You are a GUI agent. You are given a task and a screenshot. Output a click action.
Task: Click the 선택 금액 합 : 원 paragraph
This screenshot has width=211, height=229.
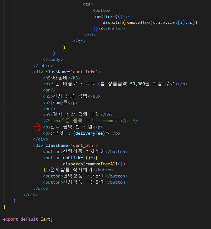(73, 127)
